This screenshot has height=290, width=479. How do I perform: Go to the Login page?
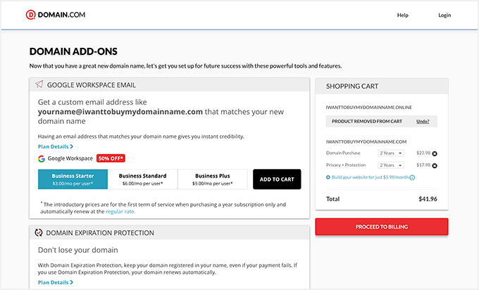(x=444, y=15)
